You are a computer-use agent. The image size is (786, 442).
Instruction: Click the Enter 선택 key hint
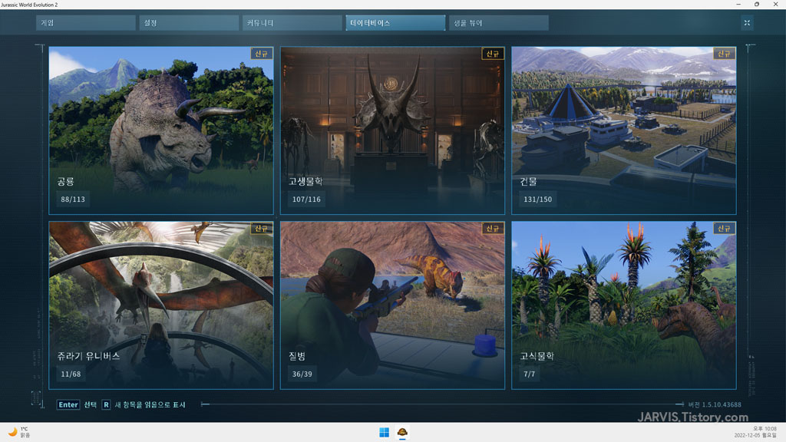[77, 404]
